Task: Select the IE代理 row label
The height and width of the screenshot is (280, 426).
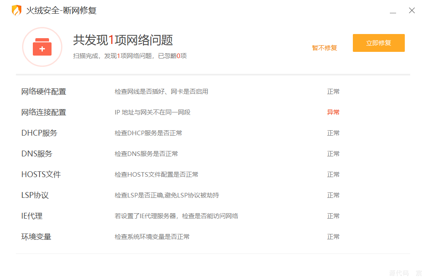Action: (32, 216)
